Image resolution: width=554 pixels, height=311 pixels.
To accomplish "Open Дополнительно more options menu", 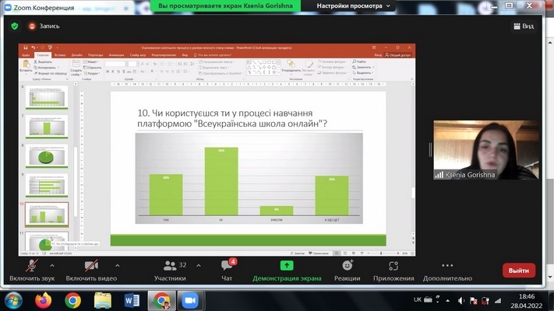I will 447,268.
